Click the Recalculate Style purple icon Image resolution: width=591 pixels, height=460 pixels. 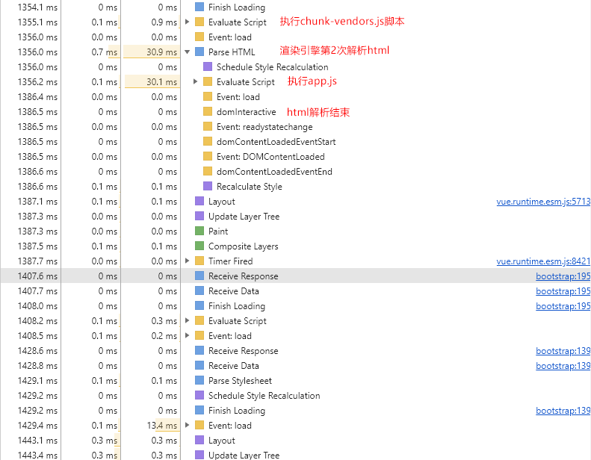(208, 187)
